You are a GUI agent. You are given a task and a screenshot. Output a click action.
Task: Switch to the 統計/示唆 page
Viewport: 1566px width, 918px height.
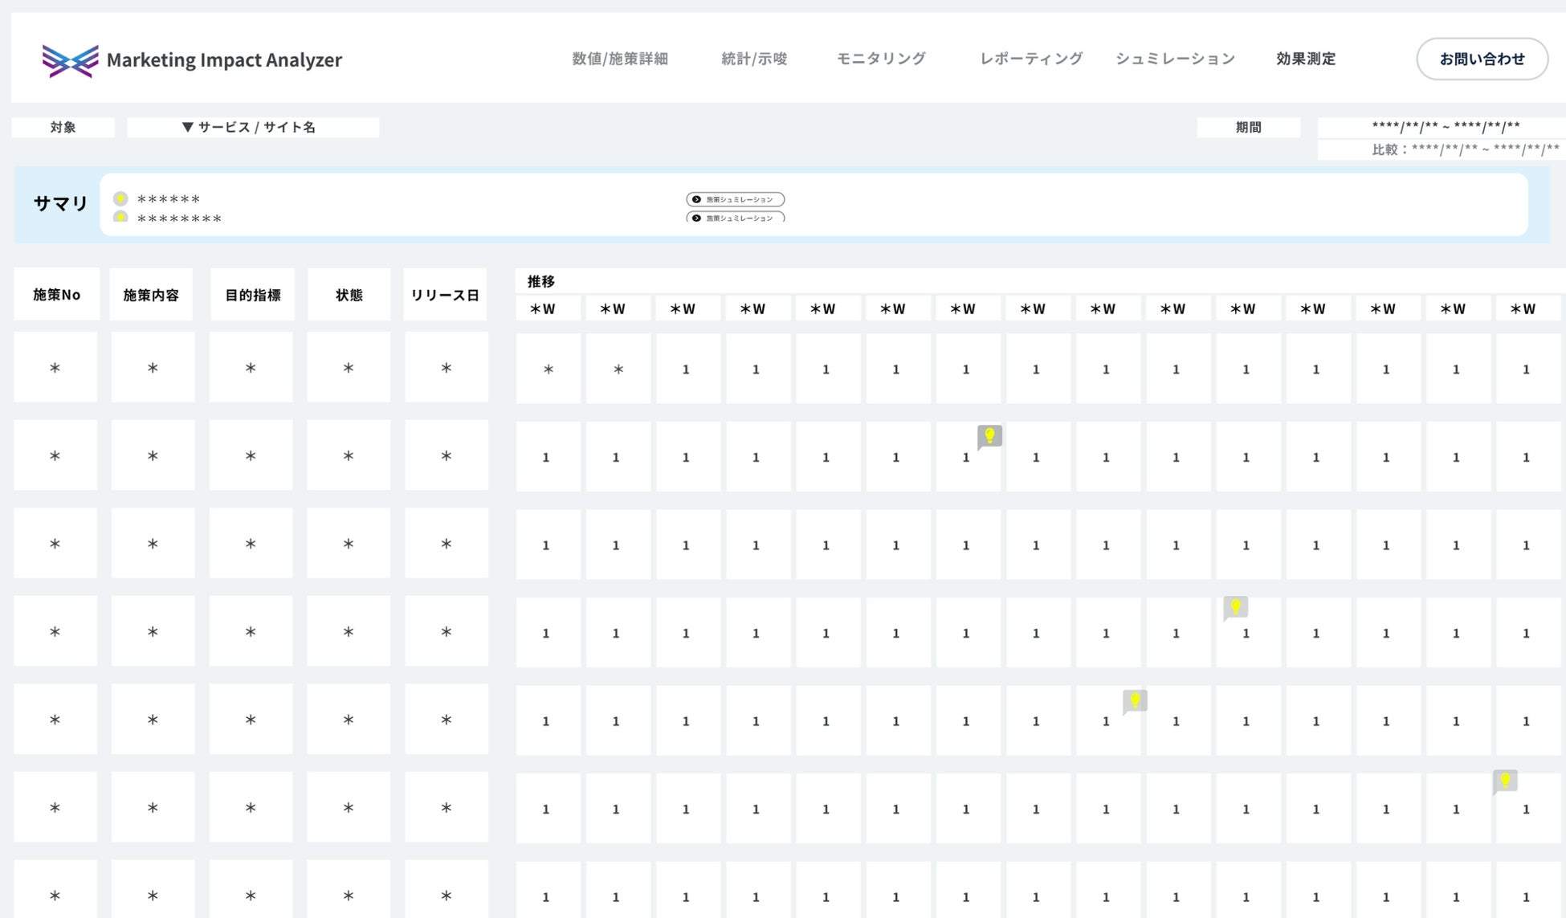753,59
